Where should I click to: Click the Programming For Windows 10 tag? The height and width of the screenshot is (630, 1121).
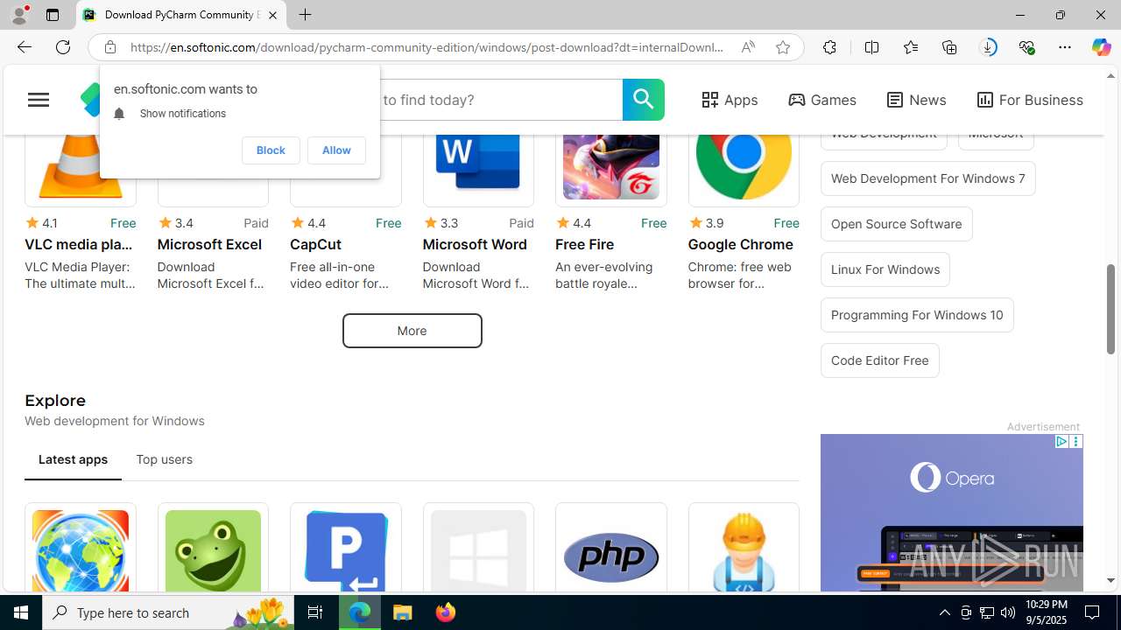coord(917,315)
